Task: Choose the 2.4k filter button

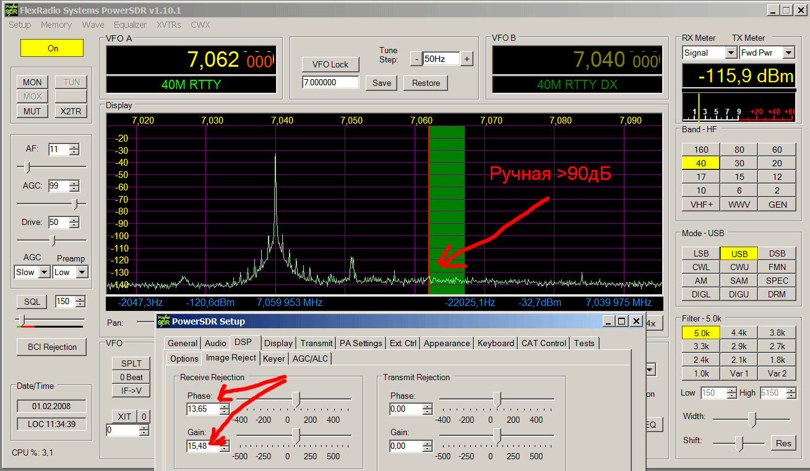Action: coord(701,360)
